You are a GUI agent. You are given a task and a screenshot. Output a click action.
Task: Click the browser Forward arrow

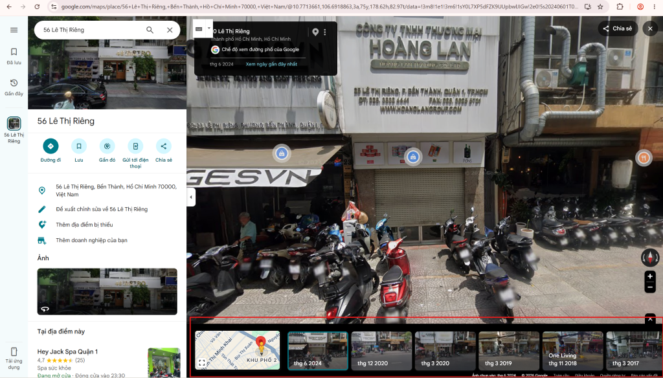pyautogui.click(x=23, y=6)
